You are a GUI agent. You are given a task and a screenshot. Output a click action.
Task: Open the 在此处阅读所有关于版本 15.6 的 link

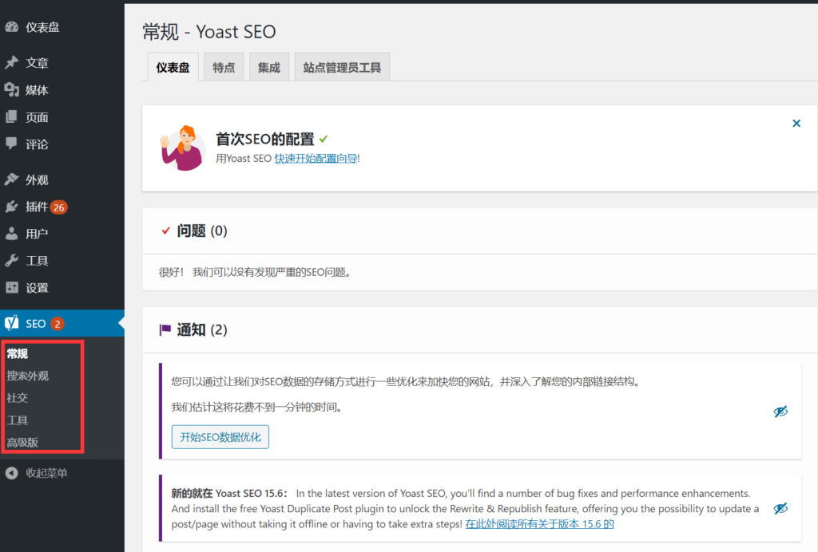(x=539, y=524)
